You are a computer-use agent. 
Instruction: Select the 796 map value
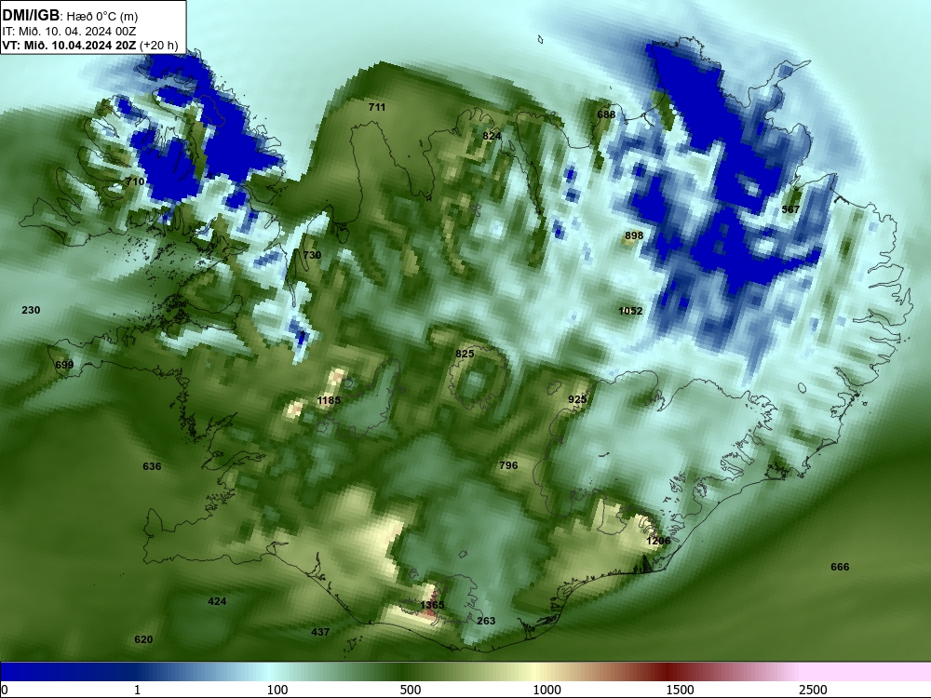coord(509,465)
